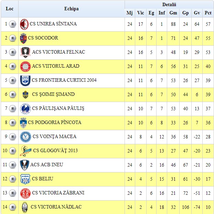The width and height of the screenshot is (214, 214).
Task: Open ACS ACB Ineu team name
Action: click(46, 165)
